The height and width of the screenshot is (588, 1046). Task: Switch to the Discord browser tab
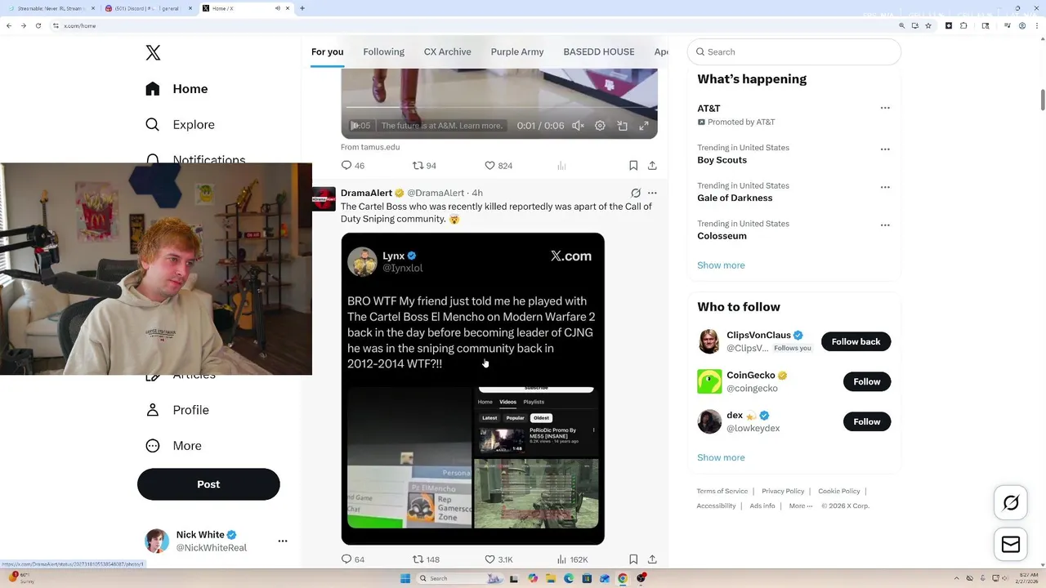(149, 8)
